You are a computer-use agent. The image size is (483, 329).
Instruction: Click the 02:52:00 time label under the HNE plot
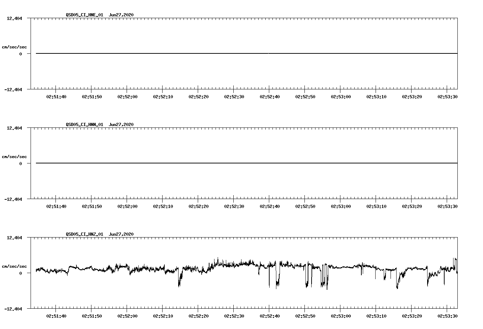[x=127, y=97]
